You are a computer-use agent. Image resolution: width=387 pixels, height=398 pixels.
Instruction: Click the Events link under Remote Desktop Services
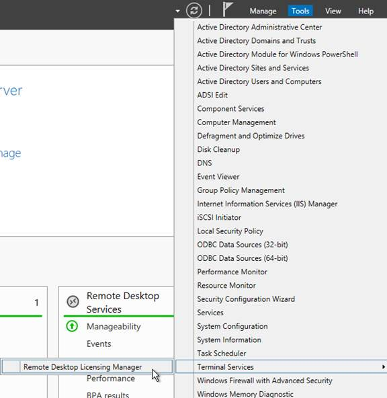coord(99,344)
